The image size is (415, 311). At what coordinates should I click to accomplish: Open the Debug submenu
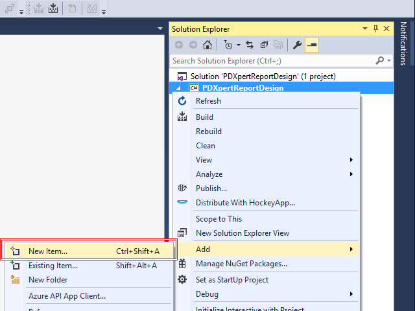point(267,294)
